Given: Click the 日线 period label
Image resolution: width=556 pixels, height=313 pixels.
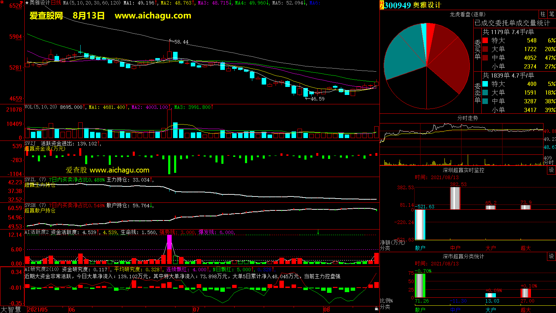Looking at the screenshot, I should (56, 3).
